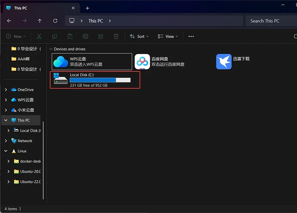The height and width of the screenshot is (213, 297).
Task: Collapse the Devices and drives group
Action: [x=51, y=49]
